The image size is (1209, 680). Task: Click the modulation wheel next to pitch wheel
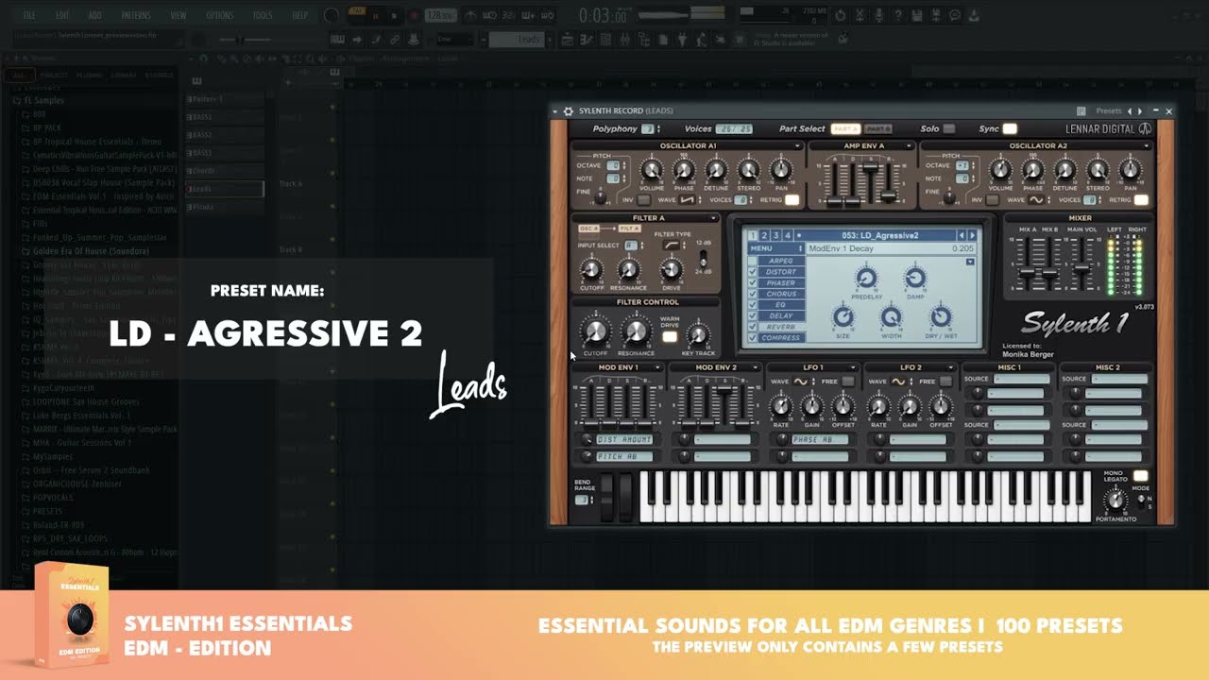(625, 497)
